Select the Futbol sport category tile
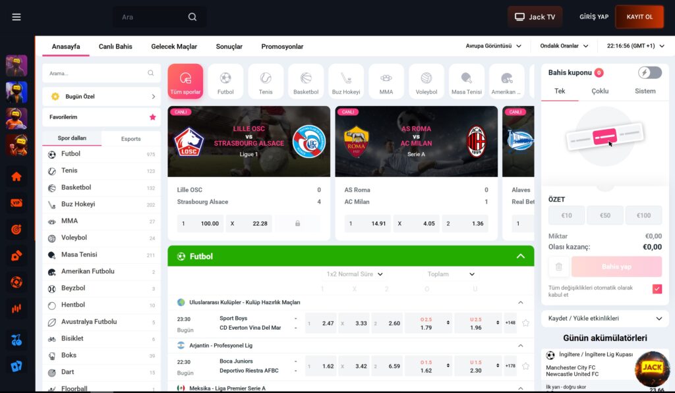Viewport: 675px width, 393px height. click(x=225, y=82)
